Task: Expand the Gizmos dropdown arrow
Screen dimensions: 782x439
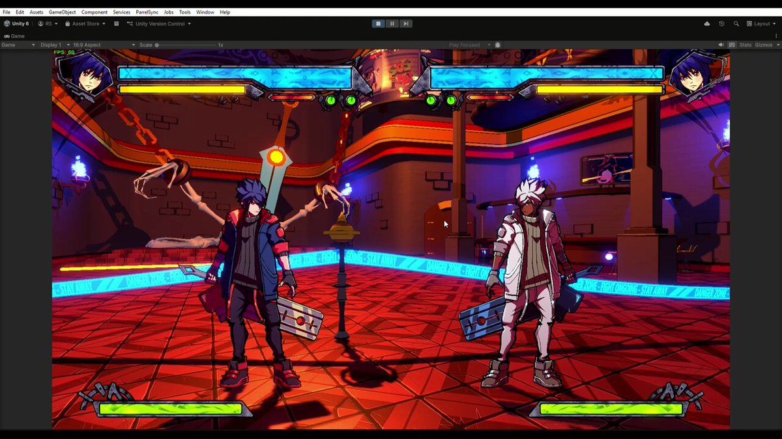Action: point(777,45)
